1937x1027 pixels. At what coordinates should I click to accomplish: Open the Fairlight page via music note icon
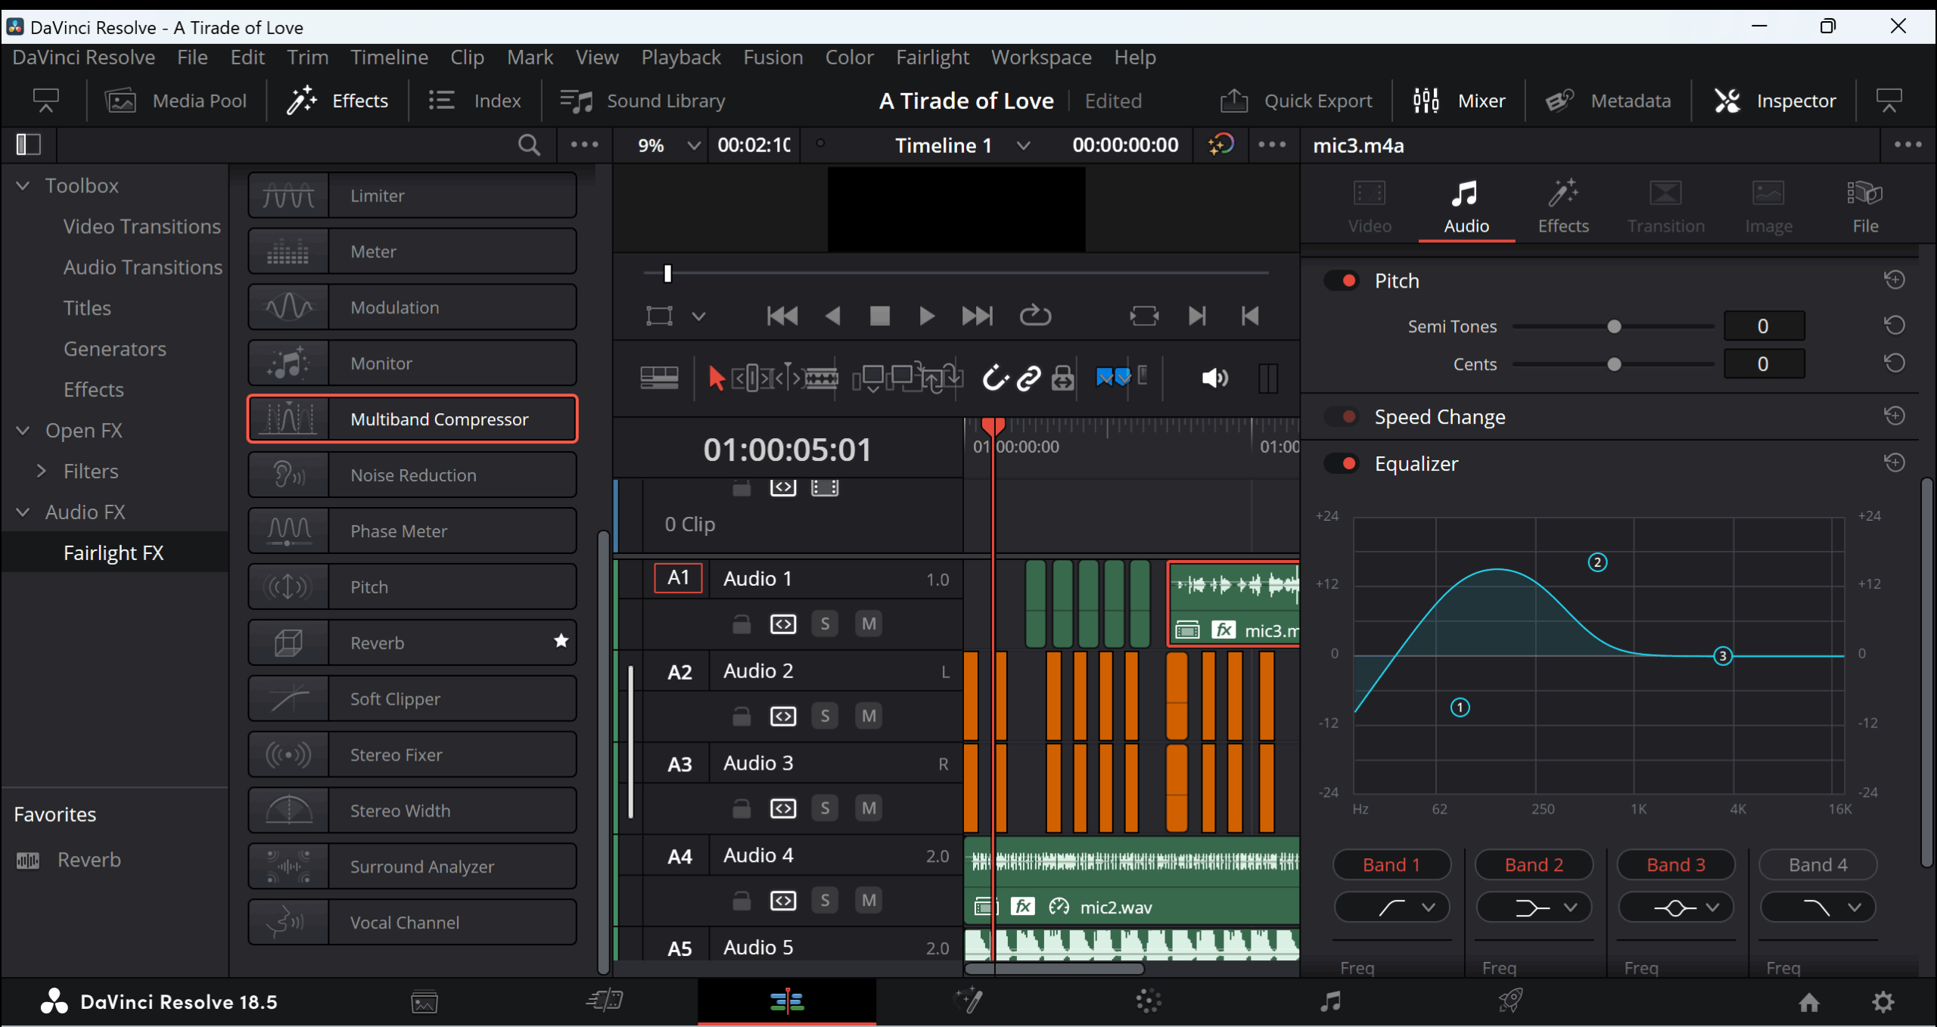(x=1330, y=1001)
